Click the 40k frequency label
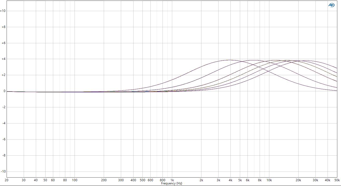 328,180
